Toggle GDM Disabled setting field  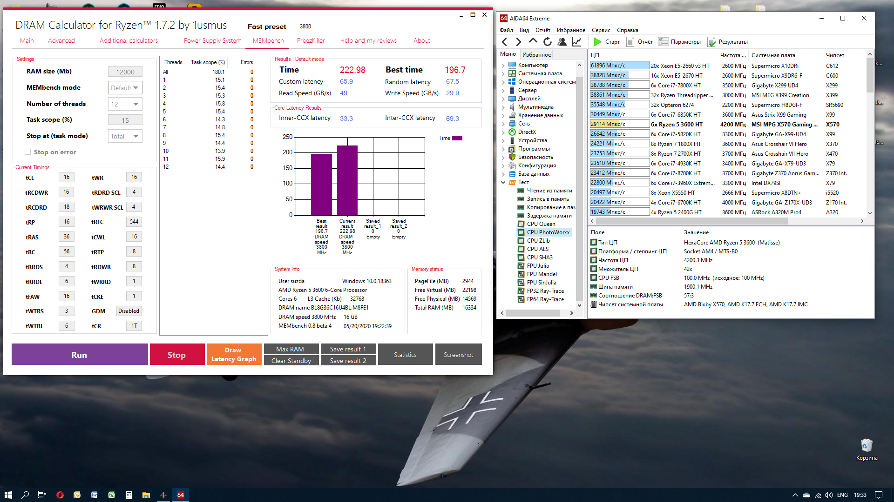(129, 311)
